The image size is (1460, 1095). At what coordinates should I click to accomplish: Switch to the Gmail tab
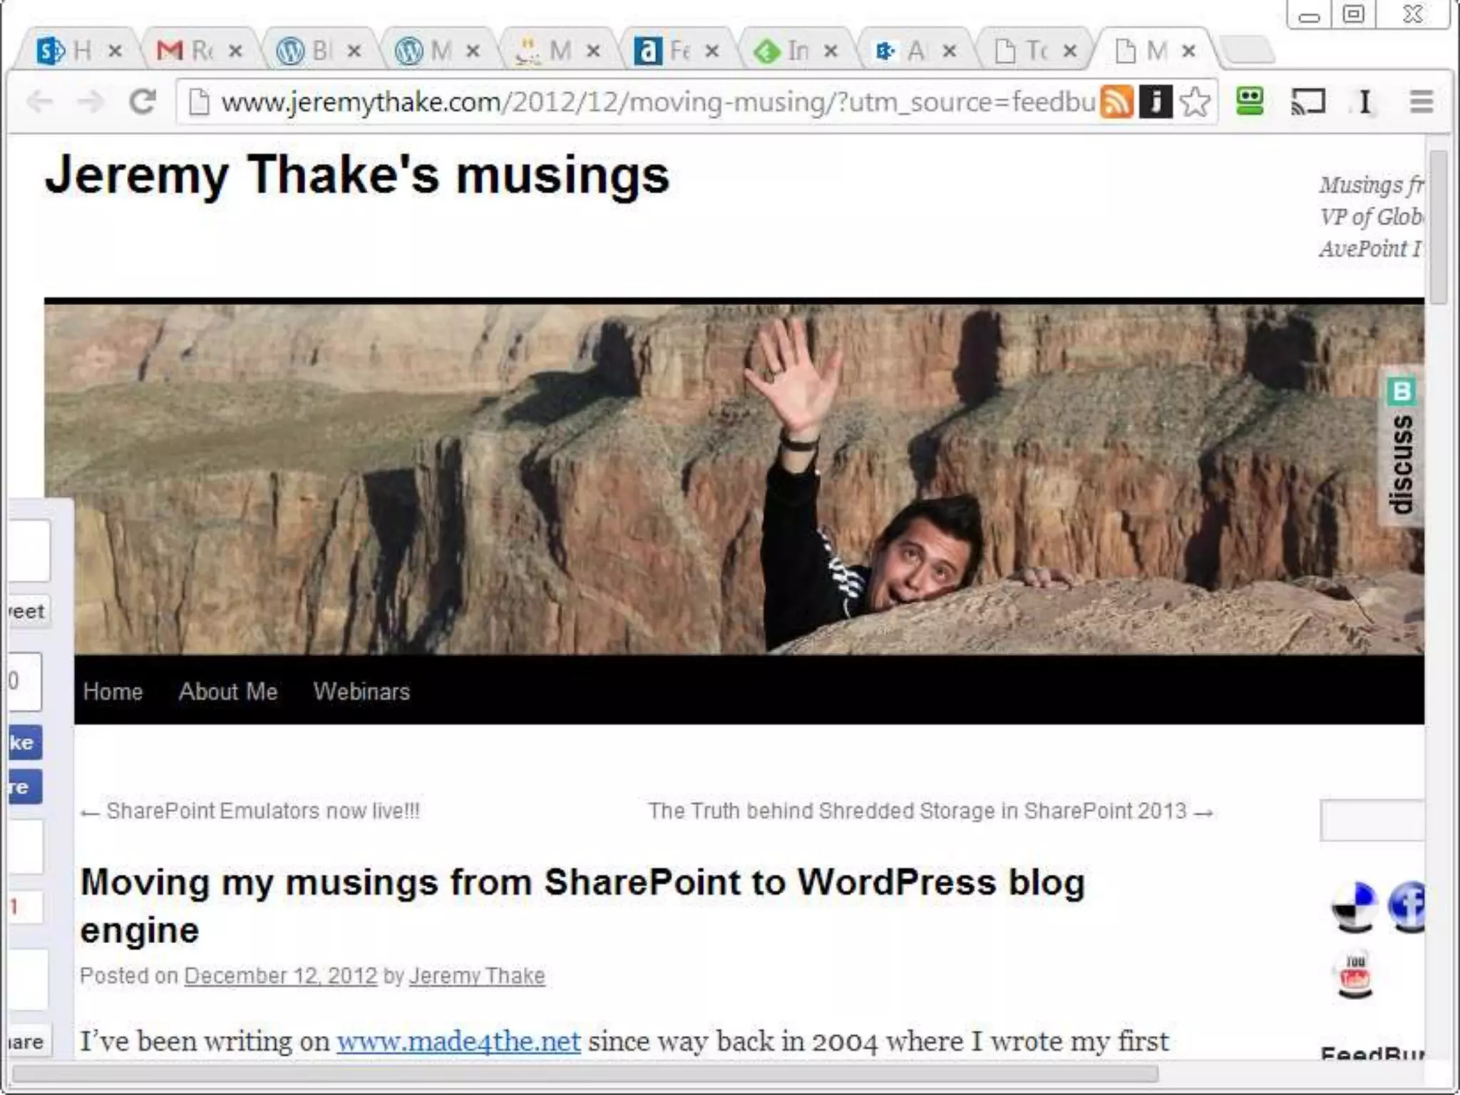click(x=185, y=51)
